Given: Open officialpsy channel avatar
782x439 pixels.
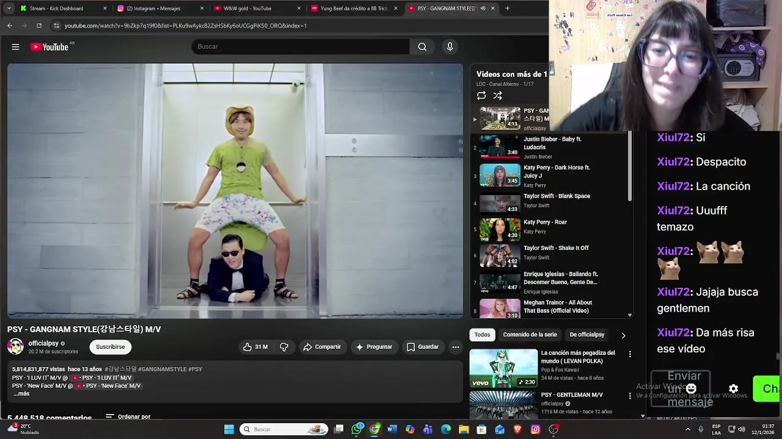Looking at the screenshot, I should (15, 347).
